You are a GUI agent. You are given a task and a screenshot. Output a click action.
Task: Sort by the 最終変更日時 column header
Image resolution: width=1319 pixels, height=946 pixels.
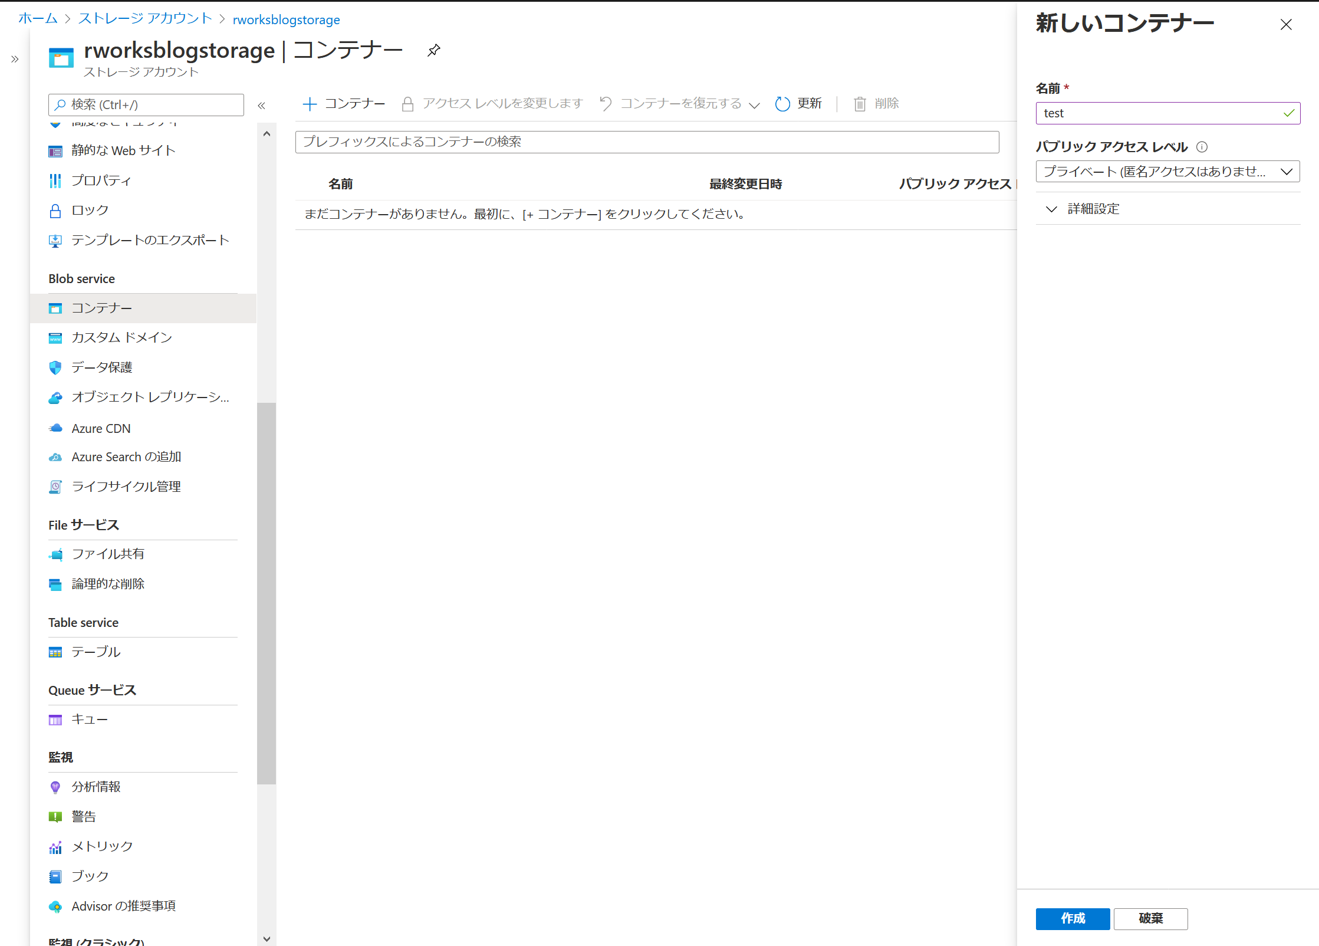[745, 184]
